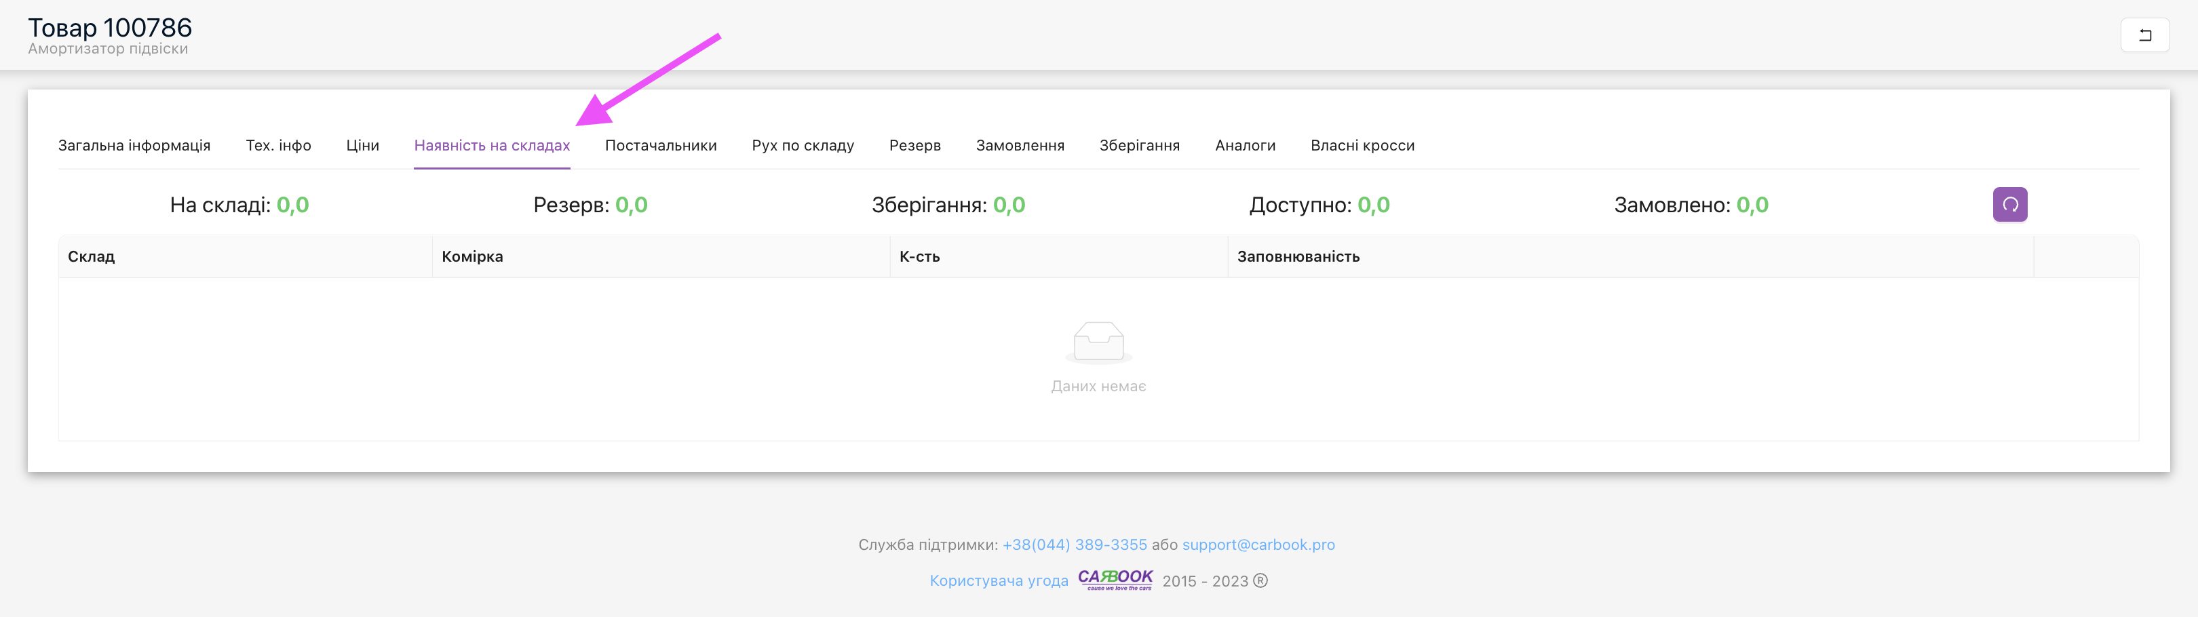Switch to the 'Тех. інфо' tab
2198x617 pixels.
coord(278,146)
